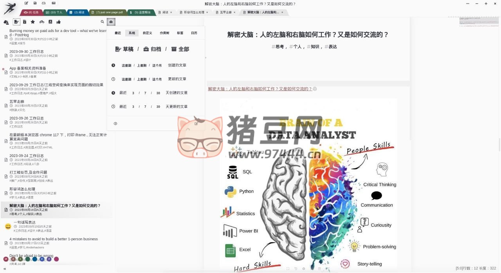Open the 形容词怎么处理 document tab
This screenshot has width=501, height=273.
click(x=194, y=12)
